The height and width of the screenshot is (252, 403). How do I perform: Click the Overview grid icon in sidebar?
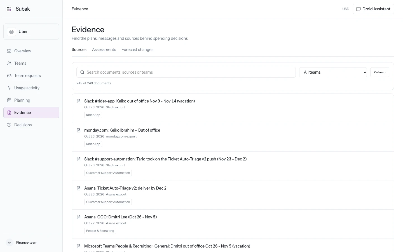click(x=9, y=51)
